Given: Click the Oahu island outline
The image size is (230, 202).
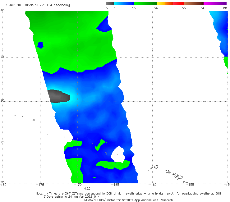Looking at the screenshot, I should (168, 172).
